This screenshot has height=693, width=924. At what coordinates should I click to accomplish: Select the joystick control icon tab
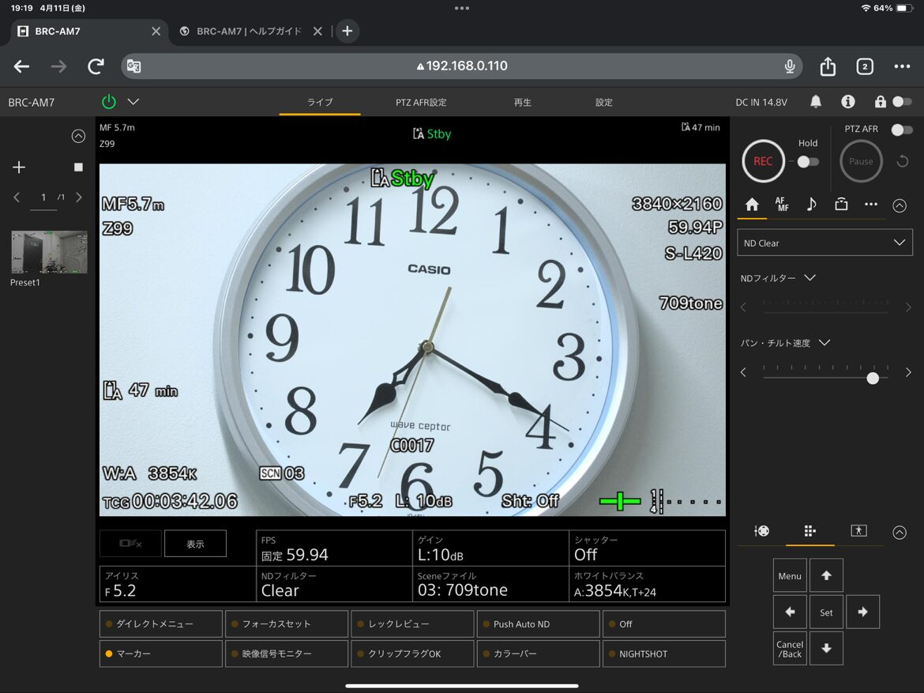coord(761,531)
